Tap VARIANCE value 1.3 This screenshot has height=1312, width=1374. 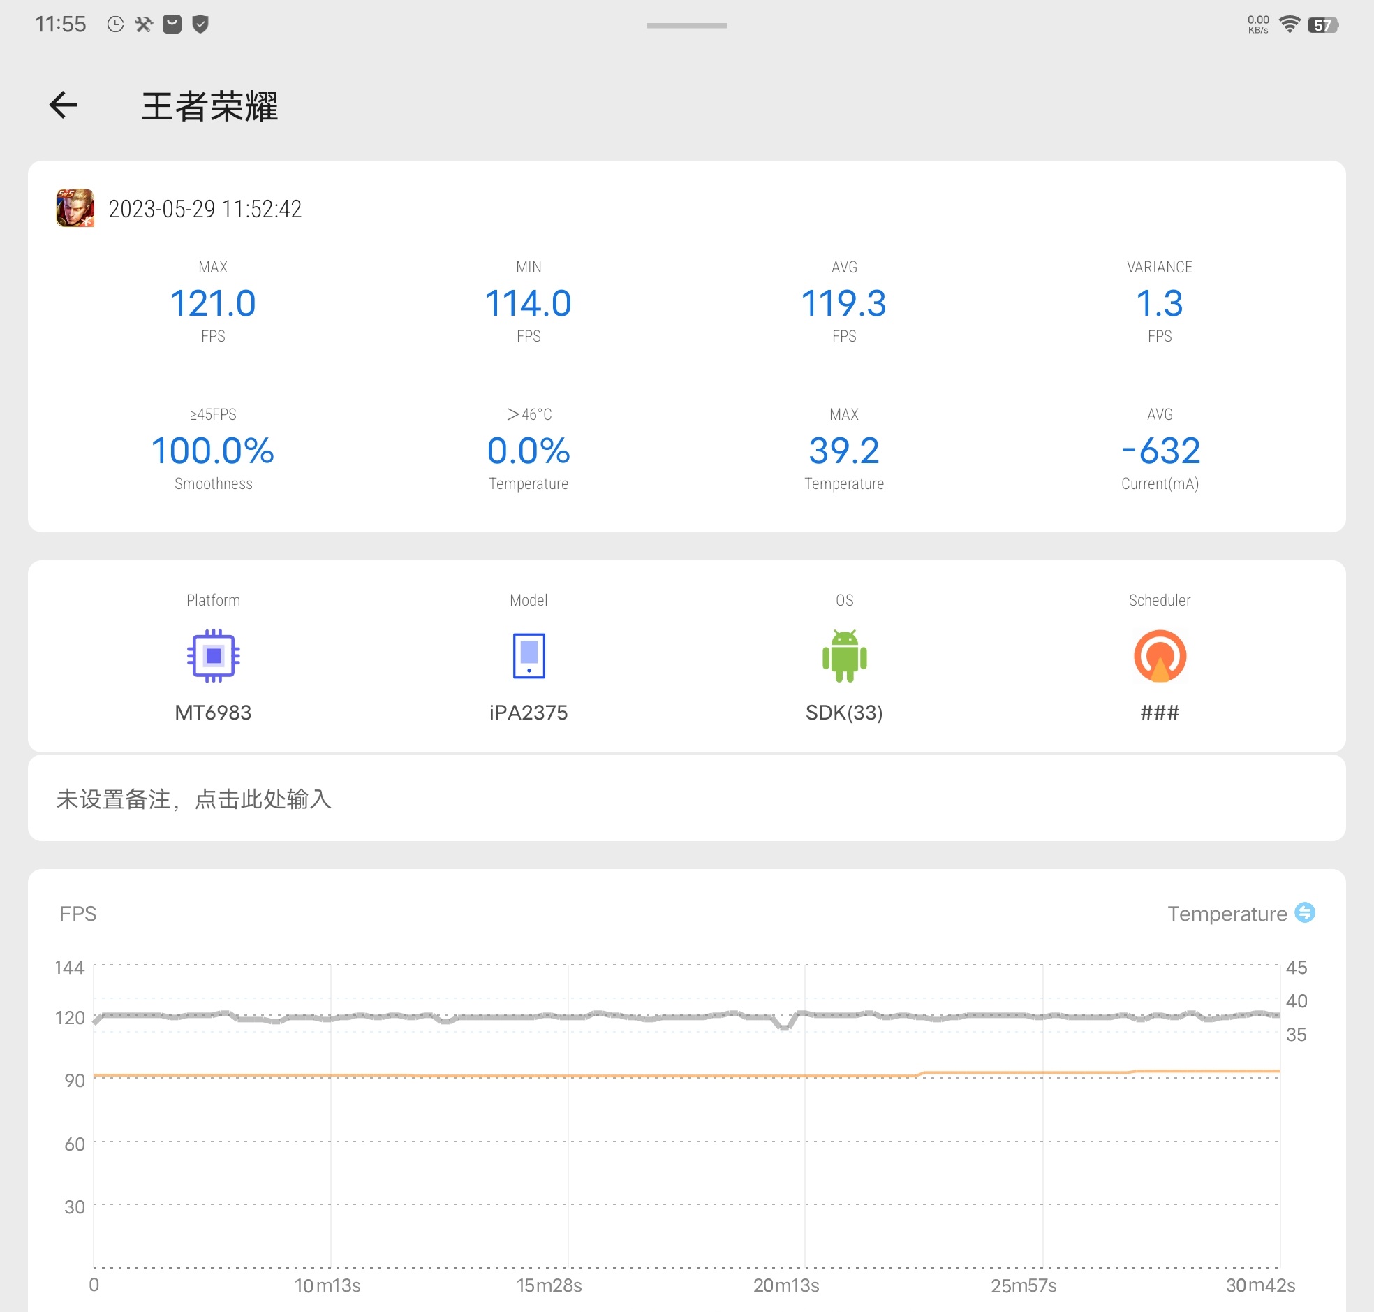pyautogui.click(x=1160, y=303)
